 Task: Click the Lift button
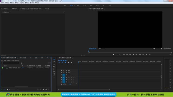click(x=140, y=54)
